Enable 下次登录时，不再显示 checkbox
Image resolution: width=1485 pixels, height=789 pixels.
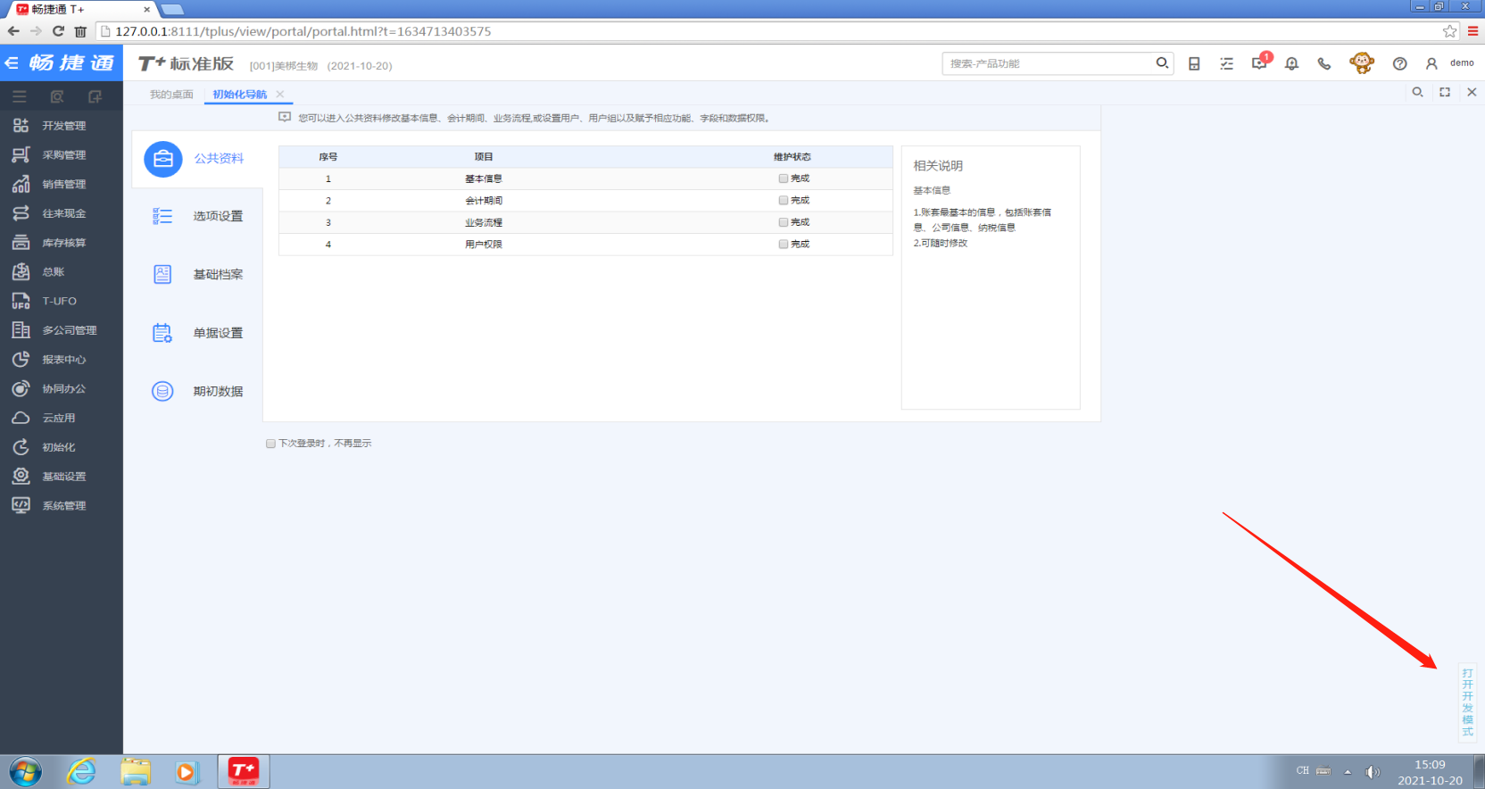point(271,444)
